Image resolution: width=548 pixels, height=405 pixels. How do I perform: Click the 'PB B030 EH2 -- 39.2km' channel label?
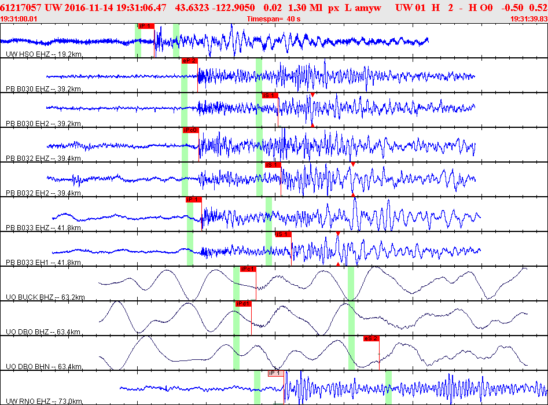pyautogui.click(x=44, y=123)
